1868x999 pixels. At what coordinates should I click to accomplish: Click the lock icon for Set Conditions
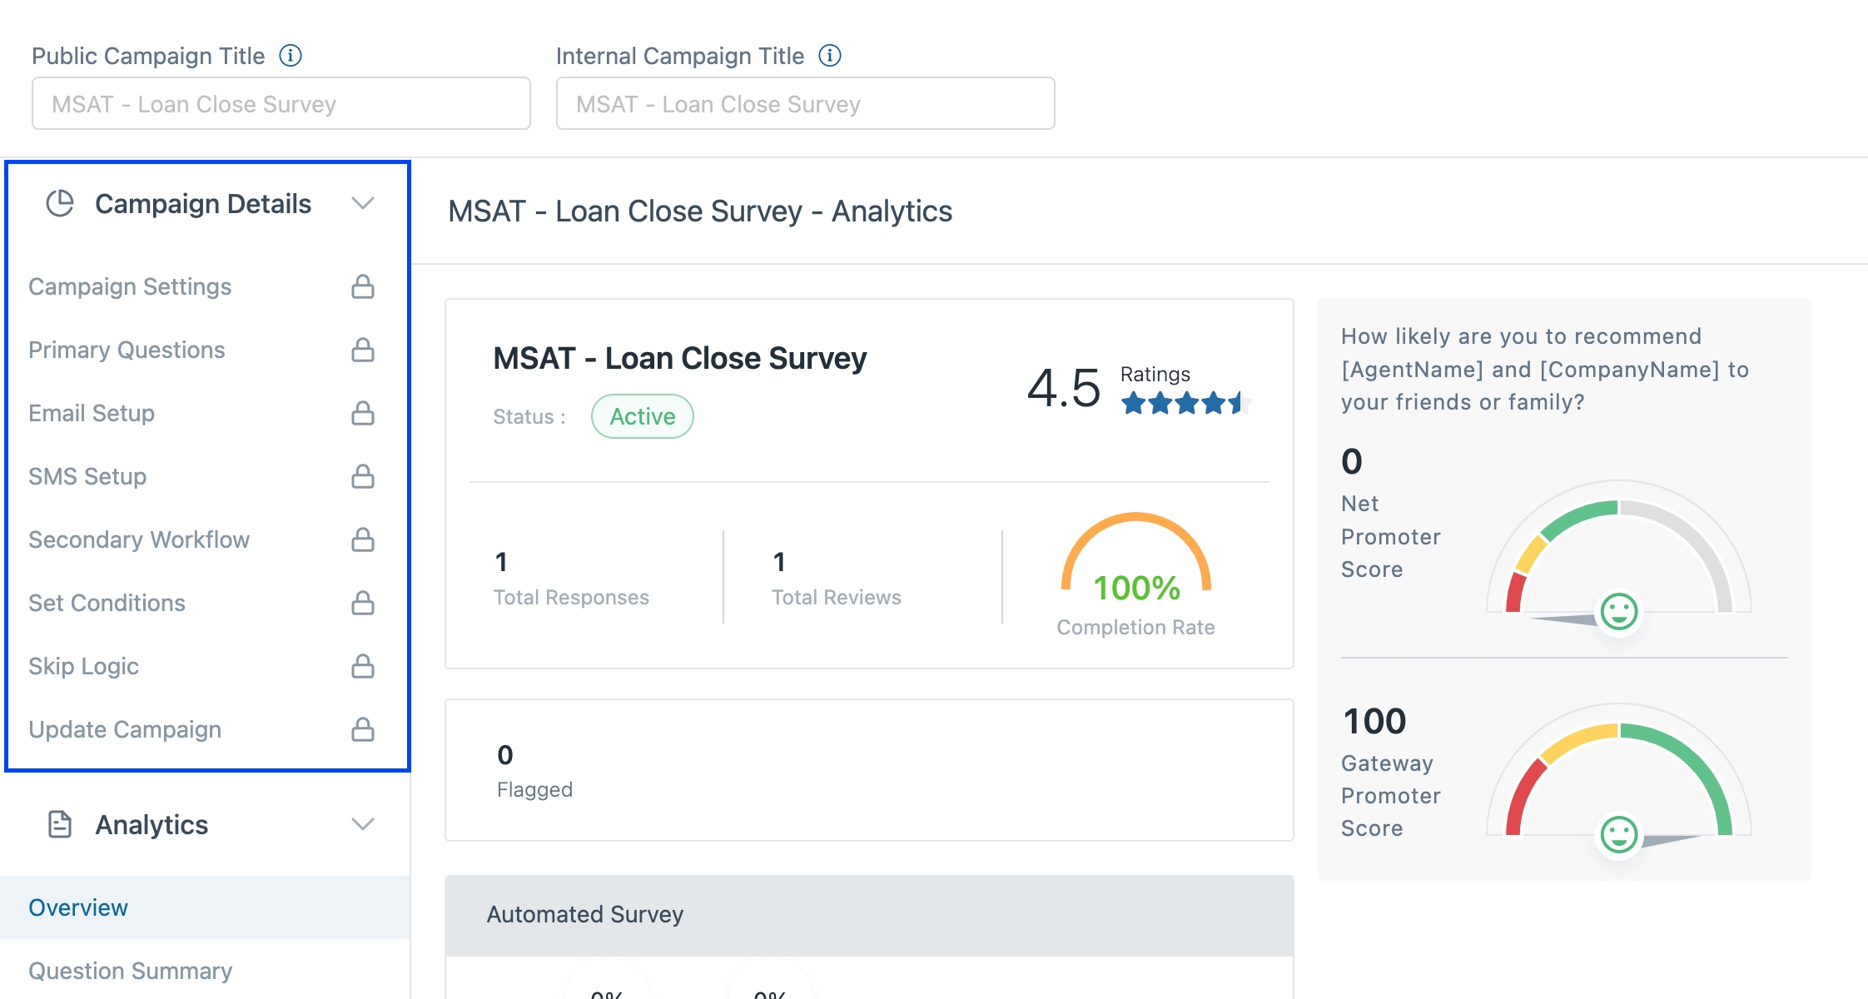pos(363,603)
